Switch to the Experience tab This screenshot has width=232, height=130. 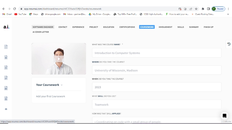78,27
